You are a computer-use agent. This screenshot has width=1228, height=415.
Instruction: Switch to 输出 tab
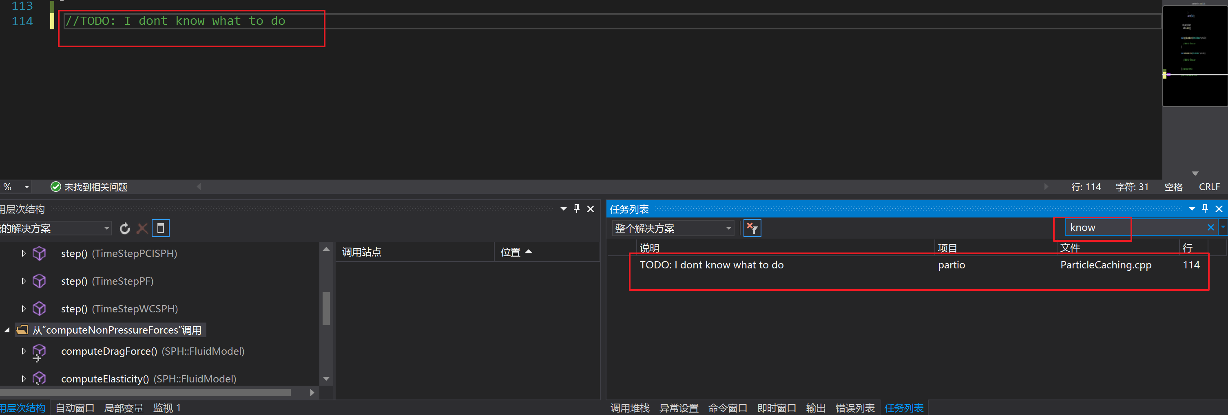point(816,408)
